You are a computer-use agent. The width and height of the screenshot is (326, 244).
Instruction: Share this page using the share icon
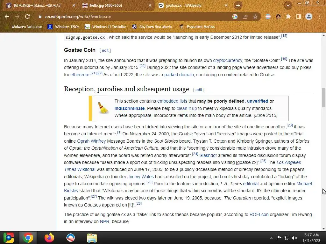pyautogui.click(x=245, y=17)
